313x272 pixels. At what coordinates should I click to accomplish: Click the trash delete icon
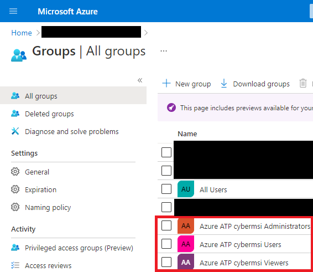point(302,83)
